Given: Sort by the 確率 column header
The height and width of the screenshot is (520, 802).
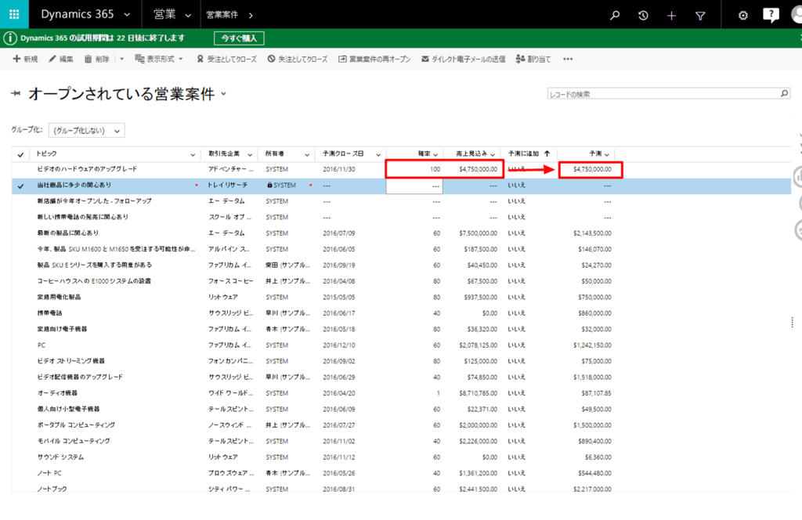Looking at the screenshot, I should (424, 153).
